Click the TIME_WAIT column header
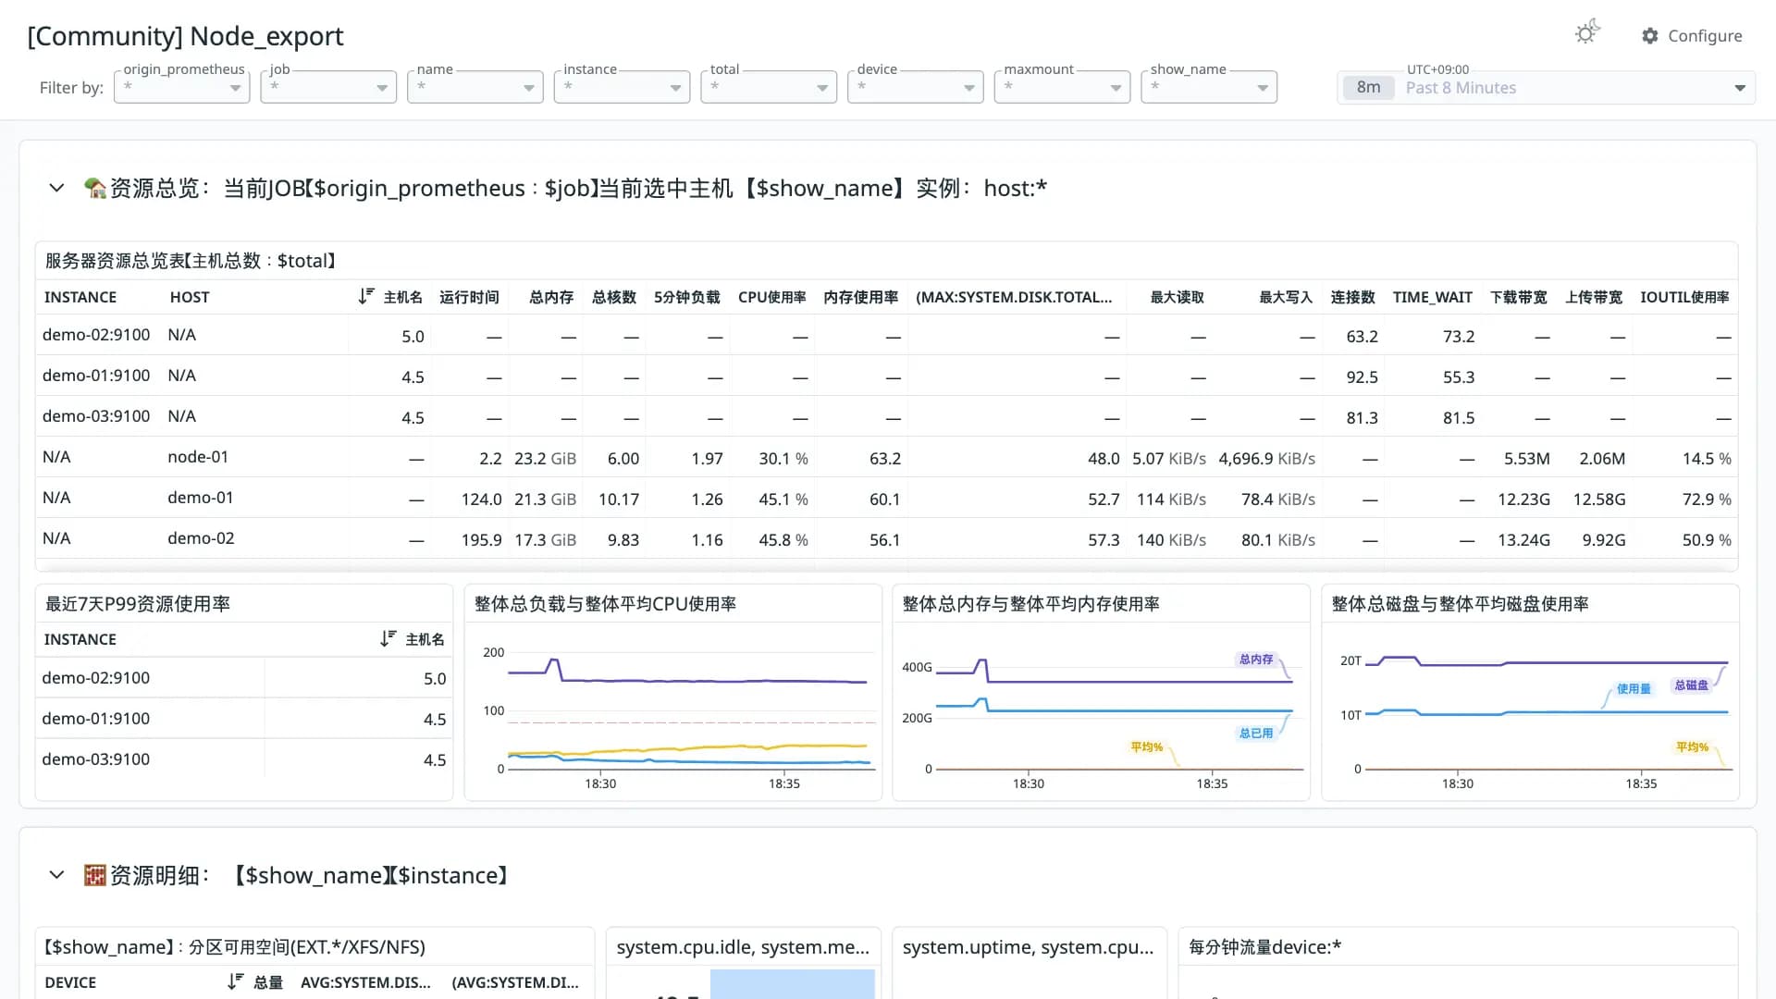This screenshot has height=999, width=1776. pyautogui.click(x=1433, y=297)
